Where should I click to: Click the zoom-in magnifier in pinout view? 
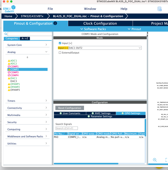(155, 160)
